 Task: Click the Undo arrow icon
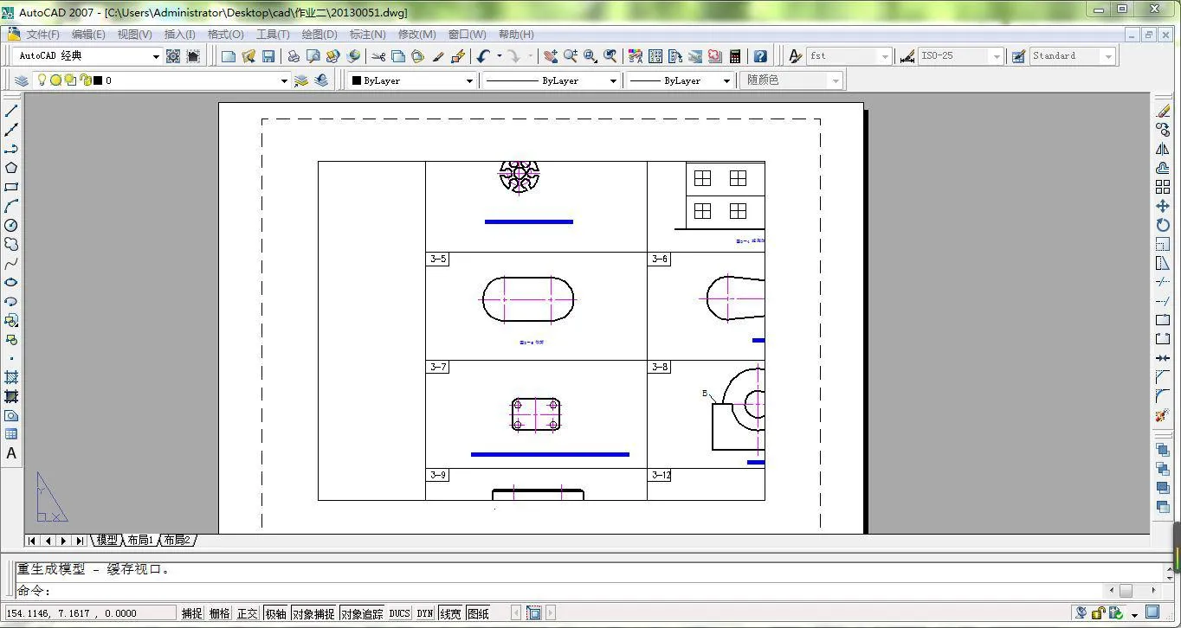(x=483, y=56)
